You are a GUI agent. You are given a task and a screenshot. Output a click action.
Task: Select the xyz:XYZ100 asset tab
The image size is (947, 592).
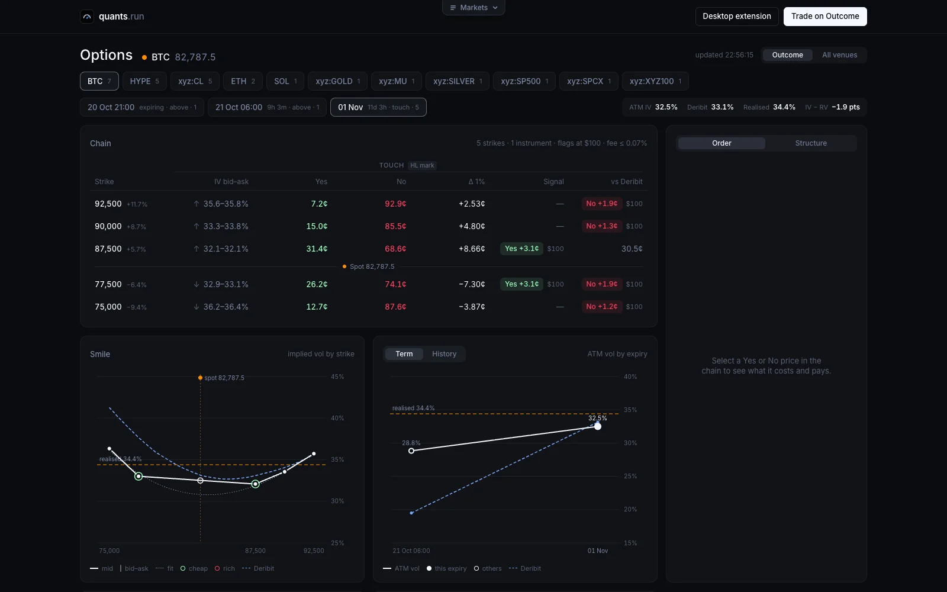[655, 81]
